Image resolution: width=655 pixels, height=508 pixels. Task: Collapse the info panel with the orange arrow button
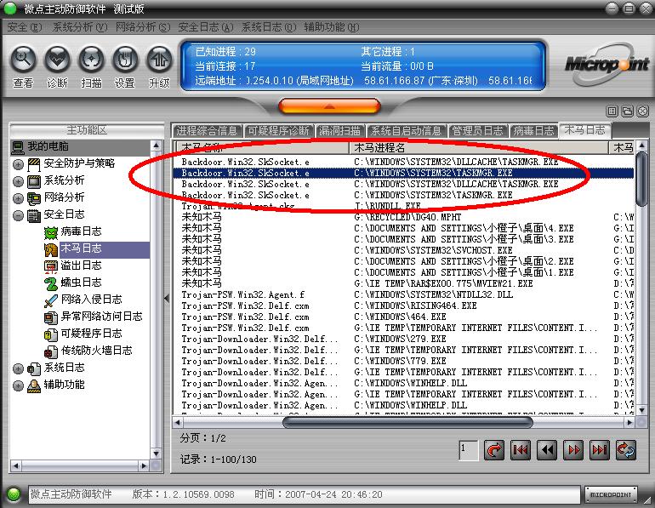329,106
